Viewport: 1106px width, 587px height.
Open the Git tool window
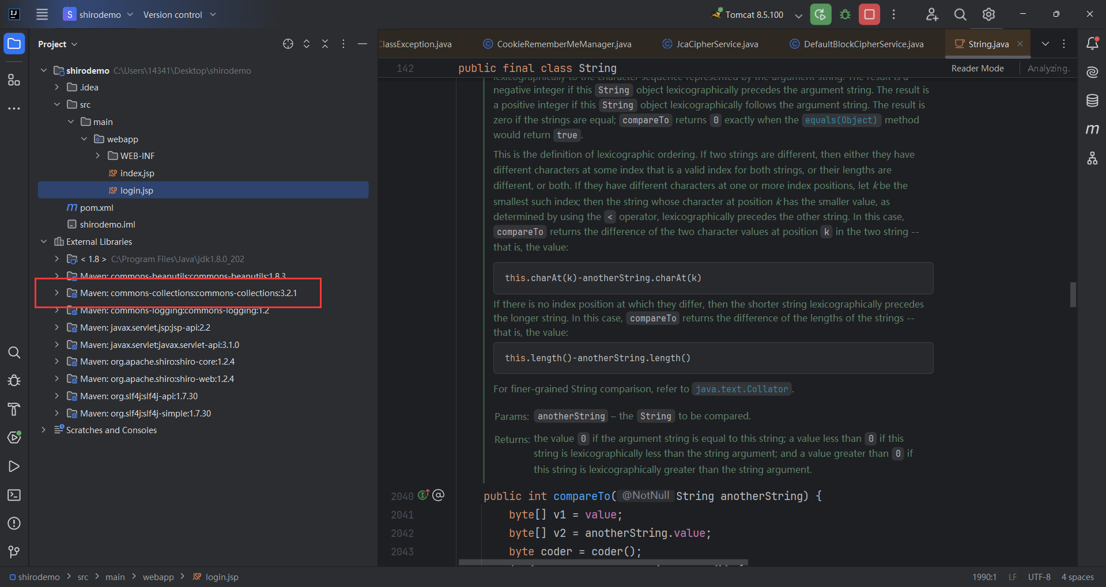pos(14,552)
